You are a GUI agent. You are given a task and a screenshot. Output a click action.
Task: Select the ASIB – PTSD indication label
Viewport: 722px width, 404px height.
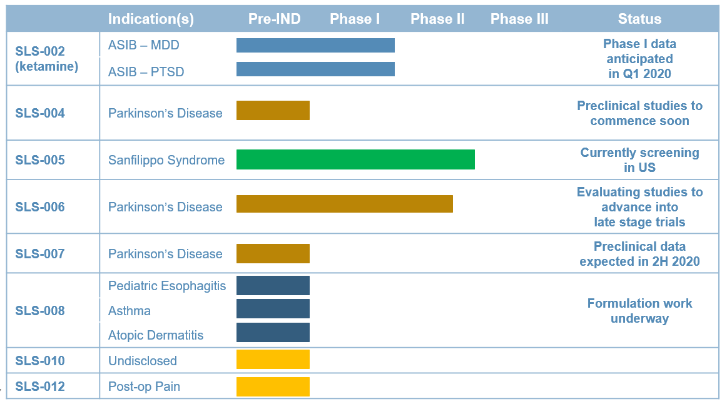[146, 72]
